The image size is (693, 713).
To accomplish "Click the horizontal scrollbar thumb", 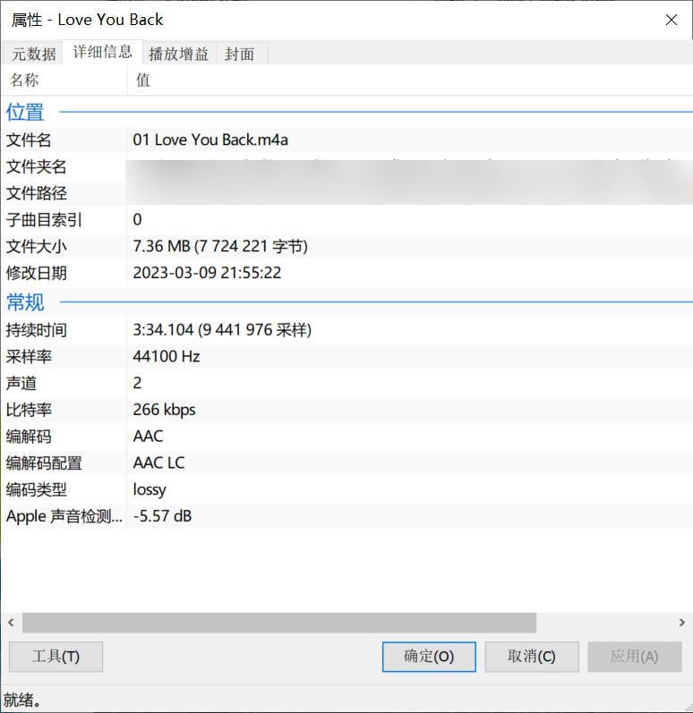I will (278, 623).
